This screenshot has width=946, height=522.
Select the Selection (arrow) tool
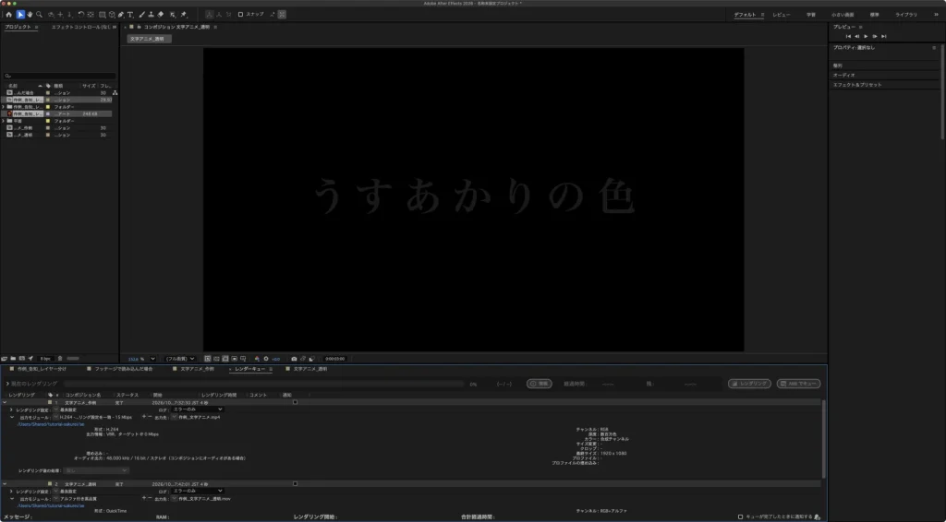(x=20, y=15)
